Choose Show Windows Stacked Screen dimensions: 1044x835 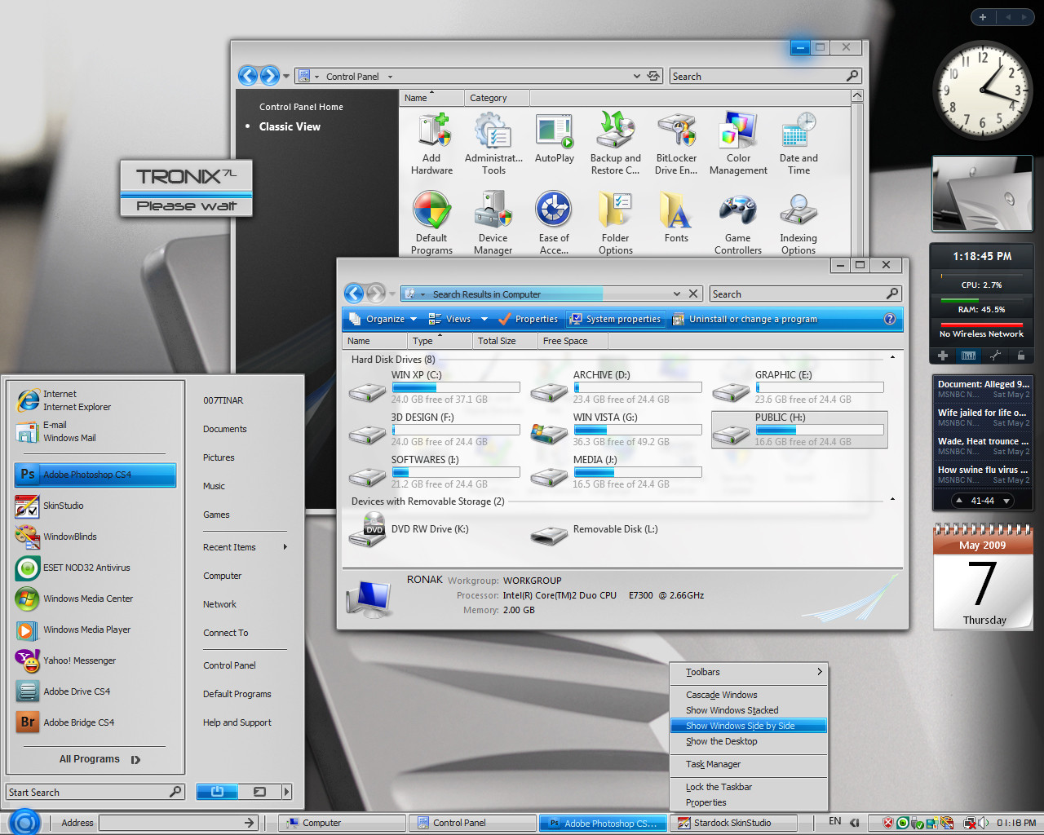tap(749, 710)
